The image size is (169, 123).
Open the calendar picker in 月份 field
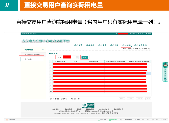(77, 57)
